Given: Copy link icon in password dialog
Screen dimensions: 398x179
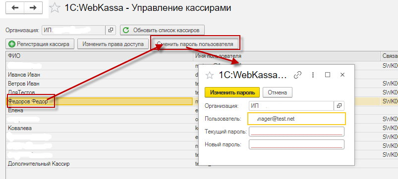Looking at the screenshot, I should (297, 75).
